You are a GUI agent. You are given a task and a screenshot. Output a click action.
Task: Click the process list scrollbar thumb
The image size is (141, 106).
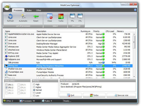[x=134, y=42]
